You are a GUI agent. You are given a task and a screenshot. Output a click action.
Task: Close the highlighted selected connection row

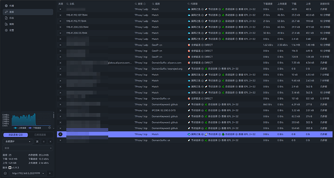[x=61, y=134]
